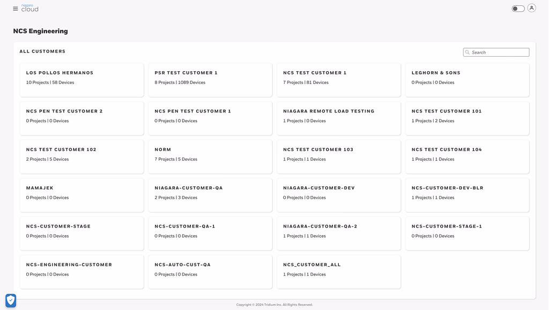Select the Norm customer card
Image resolution: width=549 pixels, height=310 pixels.
tap(210, 157)
